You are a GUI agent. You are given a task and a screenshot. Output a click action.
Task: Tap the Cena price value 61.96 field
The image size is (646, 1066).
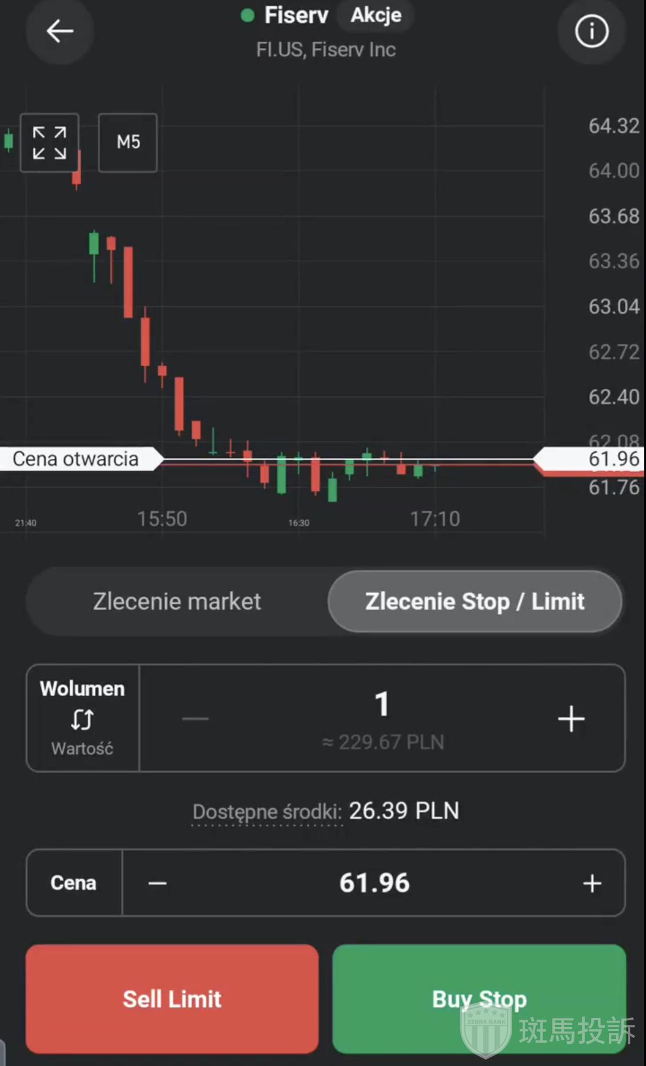374,884
